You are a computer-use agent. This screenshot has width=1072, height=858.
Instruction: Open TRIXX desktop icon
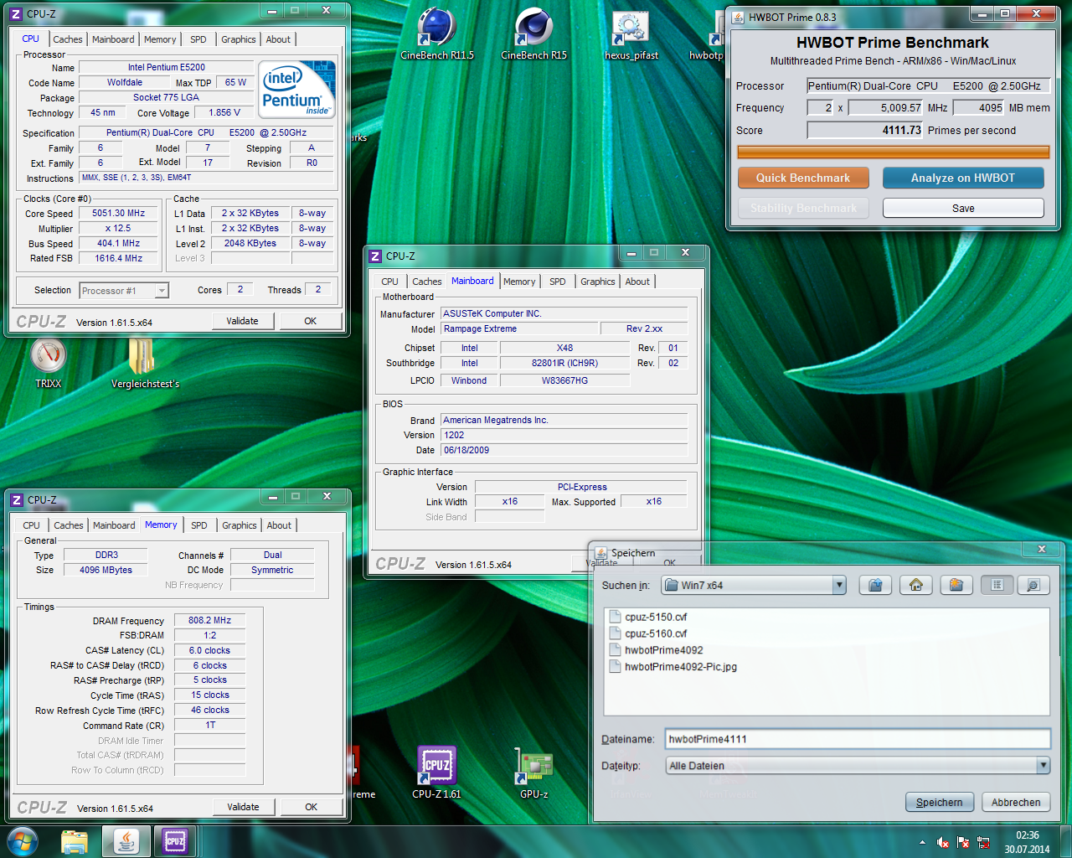click(49, 364)
